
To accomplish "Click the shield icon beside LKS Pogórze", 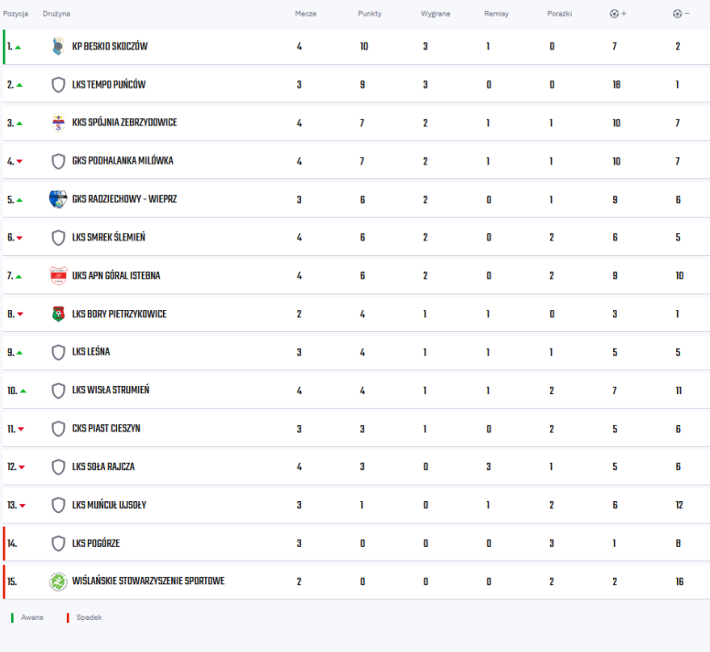I will 58,543.
